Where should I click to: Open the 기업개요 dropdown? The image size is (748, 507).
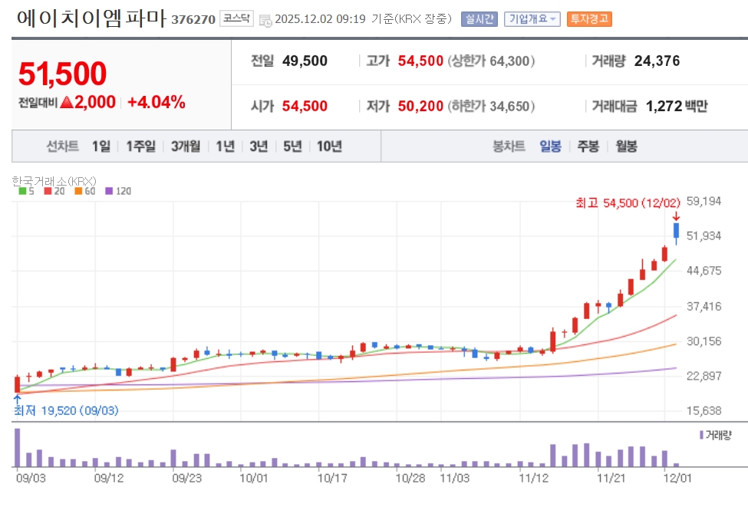pyautogui.click(x=532, y=19)
